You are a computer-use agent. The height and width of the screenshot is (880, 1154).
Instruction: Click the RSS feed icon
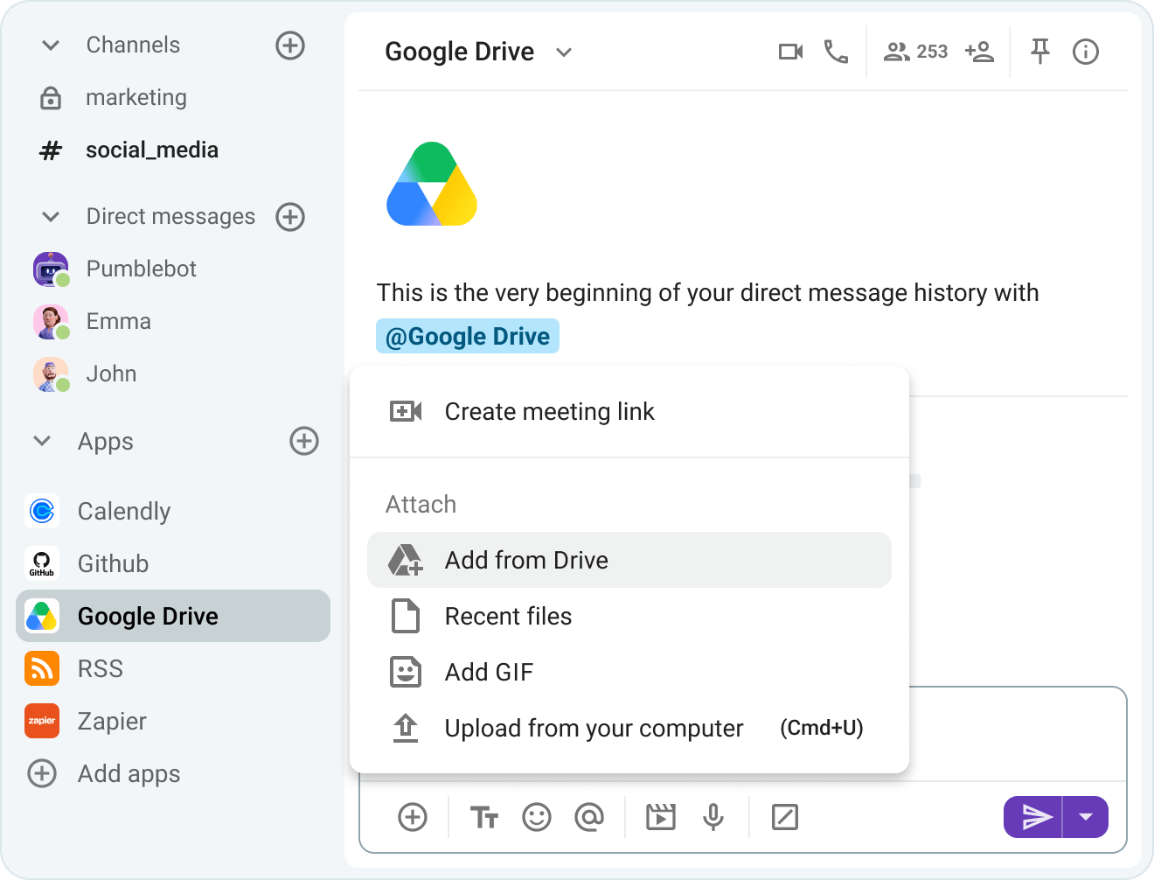42,668
